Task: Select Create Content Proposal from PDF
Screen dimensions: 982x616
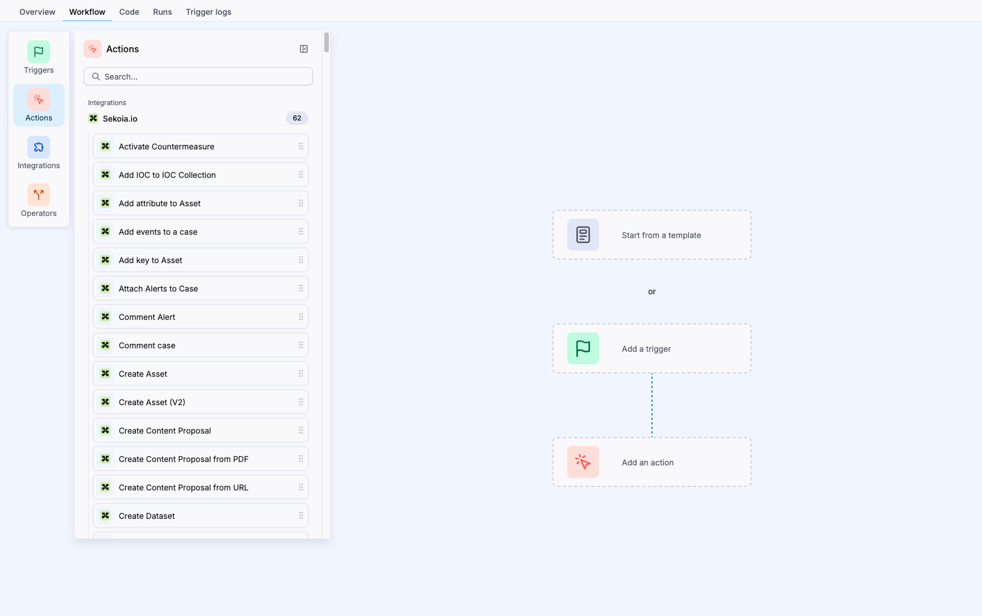Action: (x=201, y=459)
